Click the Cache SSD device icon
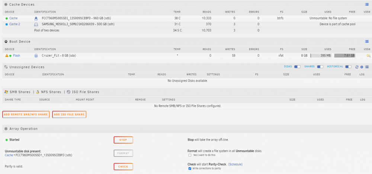 [36, 18]
